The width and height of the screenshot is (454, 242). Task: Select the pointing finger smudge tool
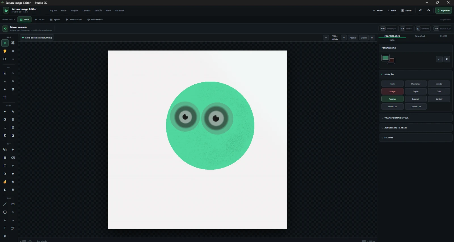click(5, 182)
